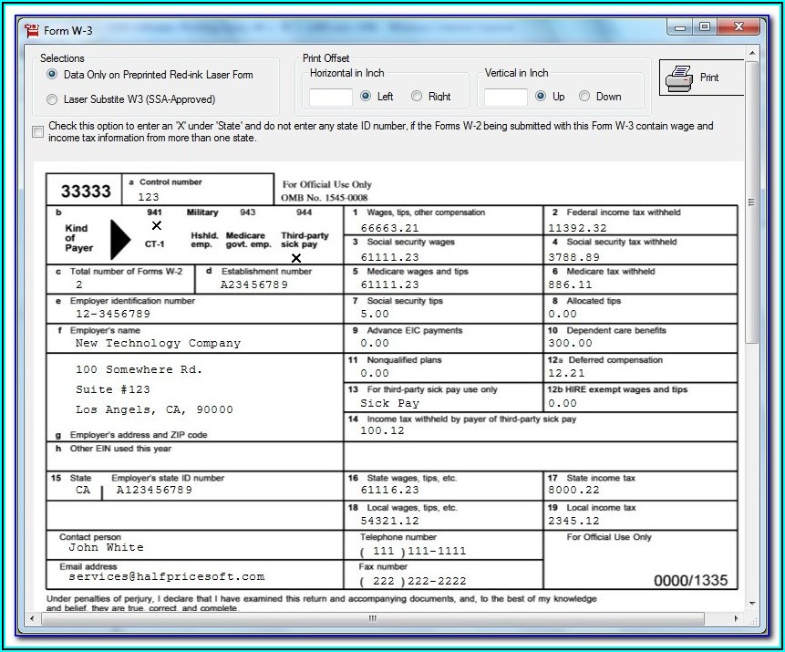
Task: Click the Horizontal in Inch input box
Action: [331, 97]
